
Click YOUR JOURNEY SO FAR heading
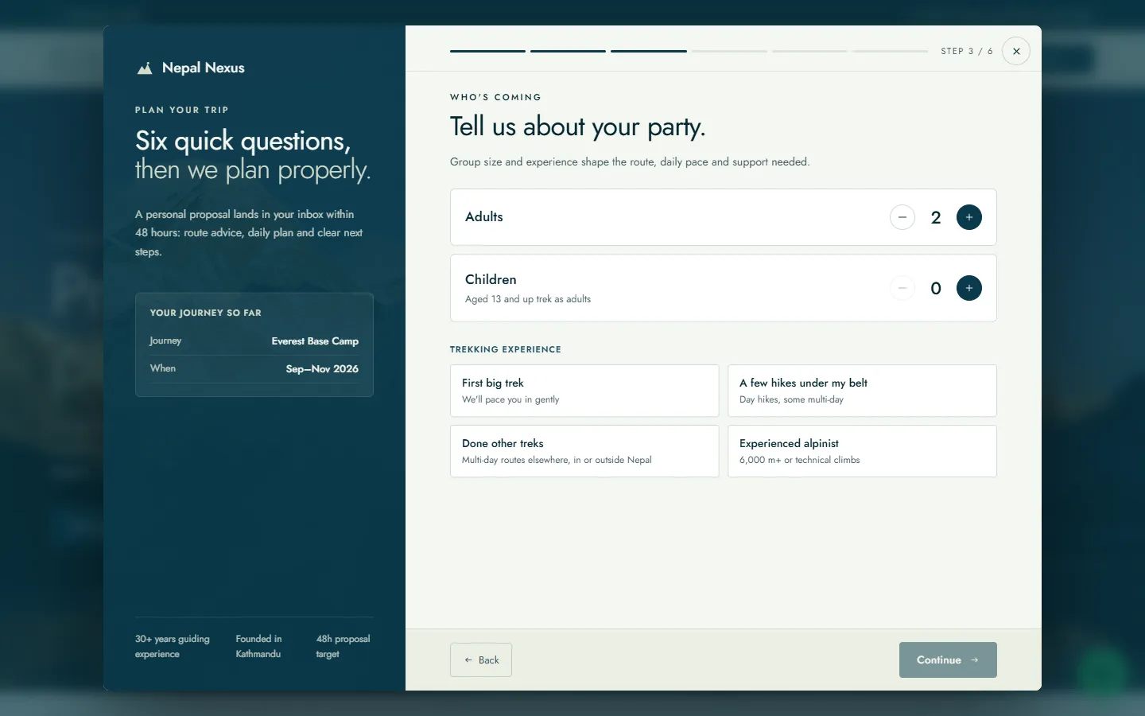pyautogui.click(x=206, y=313)
